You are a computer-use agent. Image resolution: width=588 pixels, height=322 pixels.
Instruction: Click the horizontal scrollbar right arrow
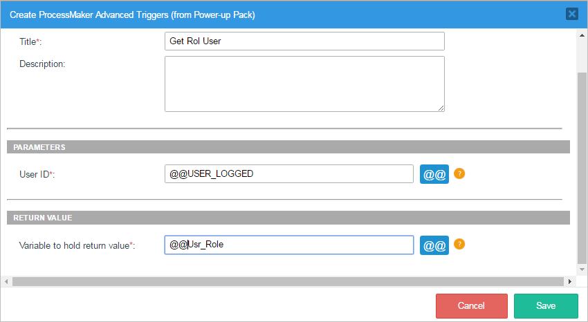click(570, 281)
